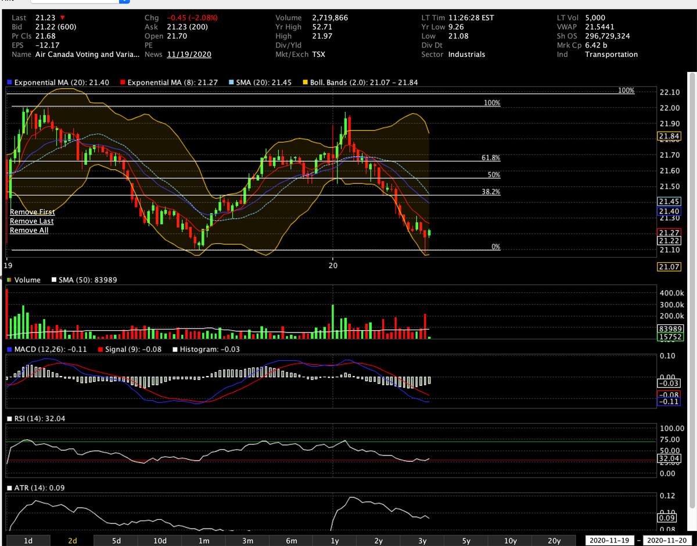697x546 pixels.
Task: Select the 2d time range tab
Action: coord(72,541)
